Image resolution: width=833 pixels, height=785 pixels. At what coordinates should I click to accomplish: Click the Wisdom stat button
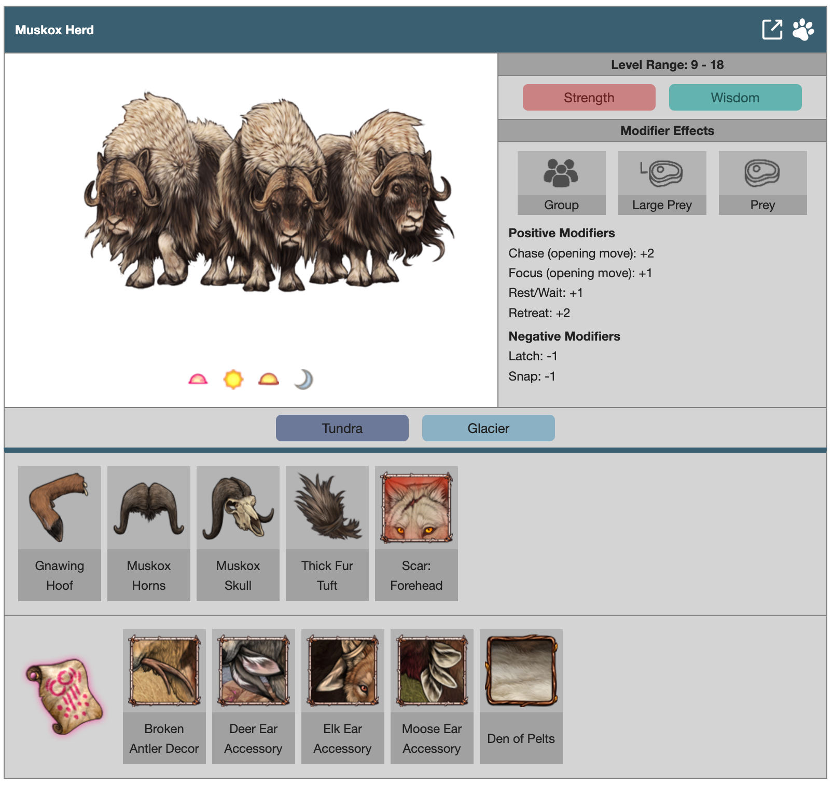[x=735, y=98]
